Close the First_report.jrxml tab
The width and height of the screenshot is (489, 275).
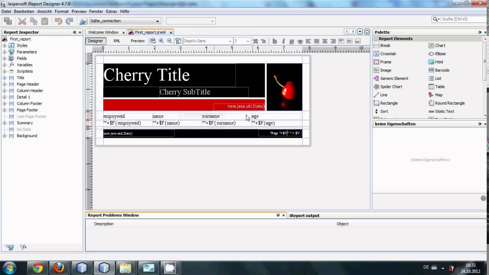click(171, 32)
